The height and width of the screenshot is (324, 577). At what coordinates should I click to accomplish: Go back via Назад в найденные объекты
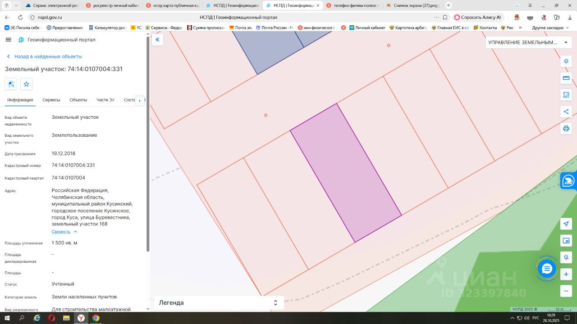click(x=44, y=57)
